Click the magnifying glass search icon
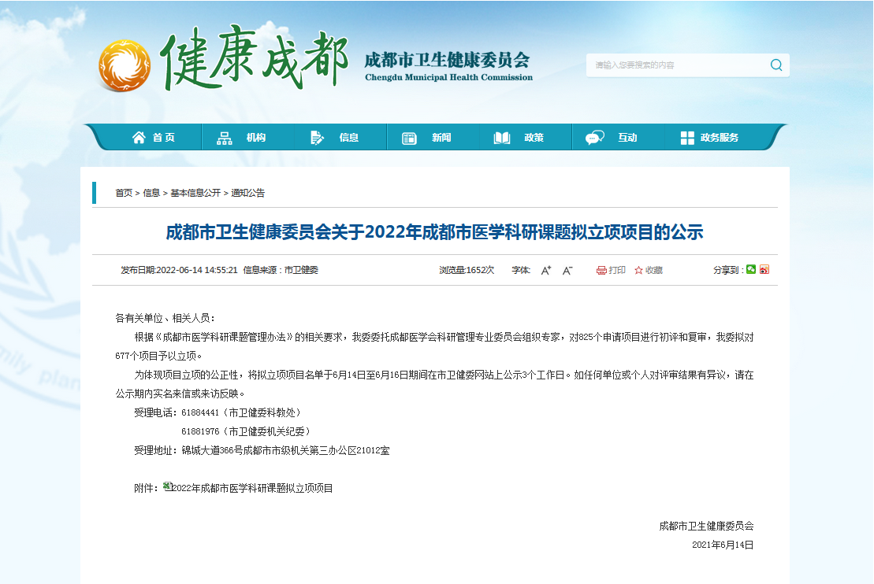The width and height of the screenshot is (874, 584). pyautogui.click(x=776, y=65)
